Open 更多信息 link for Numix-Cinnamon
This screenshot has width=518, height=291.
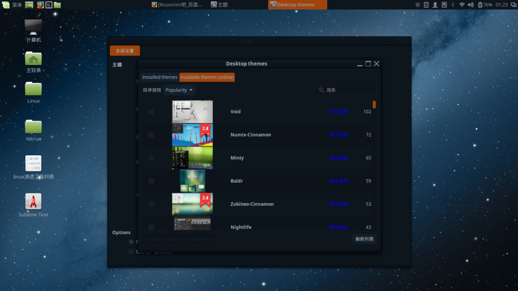[x=339, y=135]
